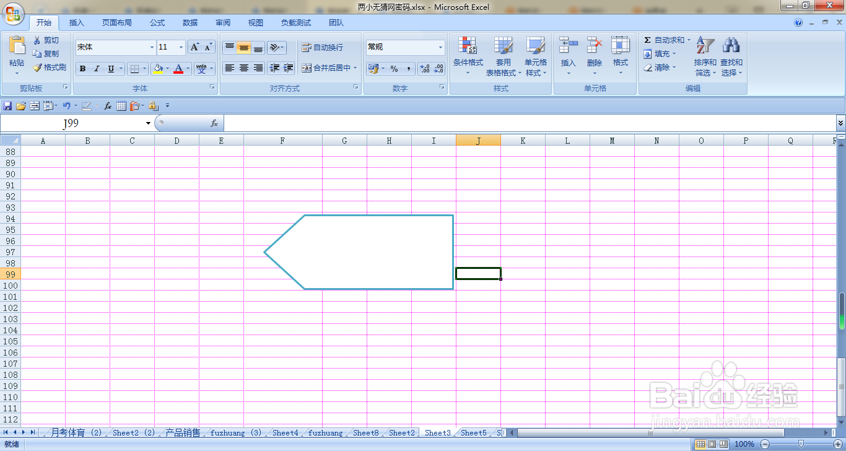Image resolution: width=846 pixels, height=451 pixels.
Task: Open Sort & Filter (排序和筛选)
Action: (x=705, y=56)
